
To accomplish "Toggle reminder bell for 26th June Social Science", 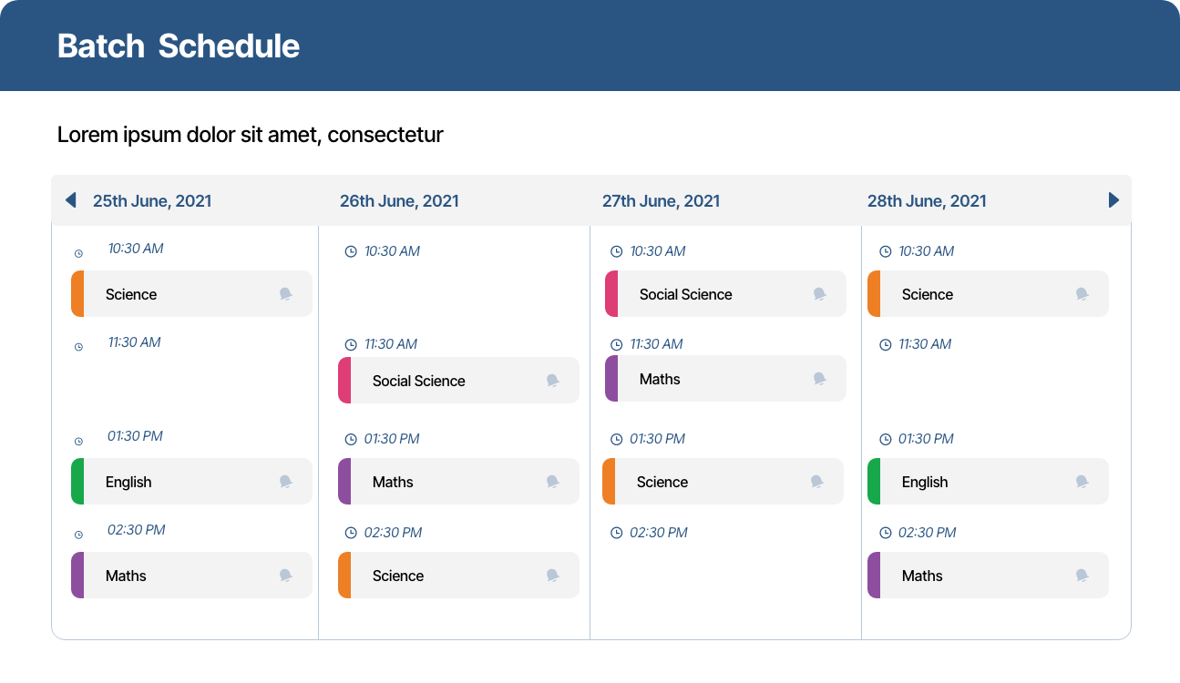I will click(x=553, y=381).
